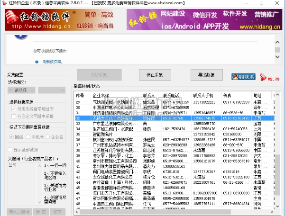Click table horizontal scroll-right arrow
The height and width of the screenshot is (216, 285).
[272, 212]
